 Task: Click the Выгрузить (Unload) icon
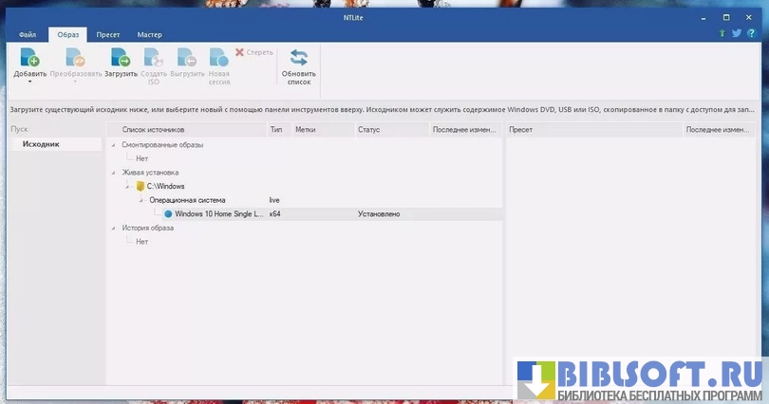(187, 59)
